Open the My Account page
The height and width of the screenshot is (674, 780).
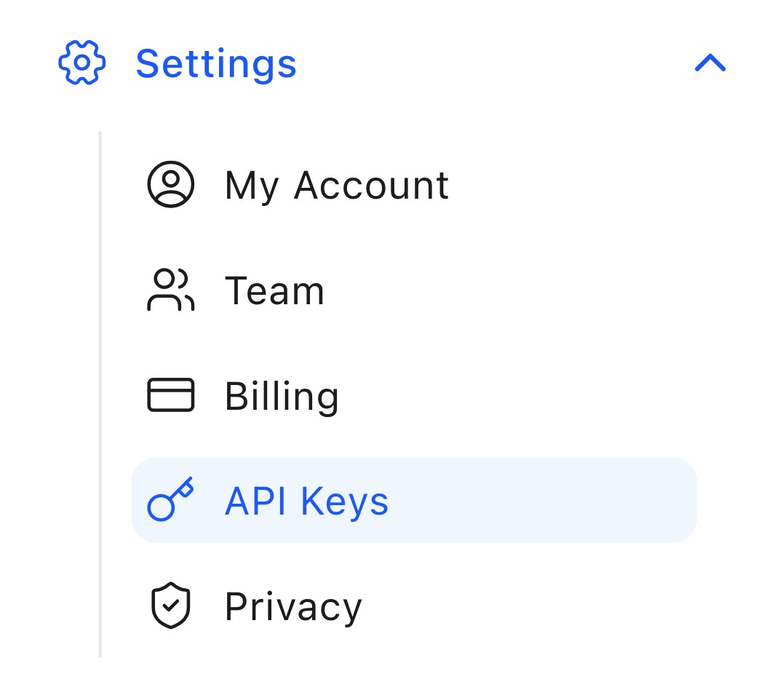coord(336,186)
